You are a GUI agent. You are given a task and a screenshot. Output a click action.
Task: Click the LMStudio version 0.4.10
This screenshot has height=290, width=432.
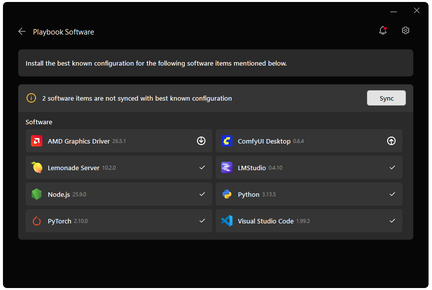click(275, 168)
